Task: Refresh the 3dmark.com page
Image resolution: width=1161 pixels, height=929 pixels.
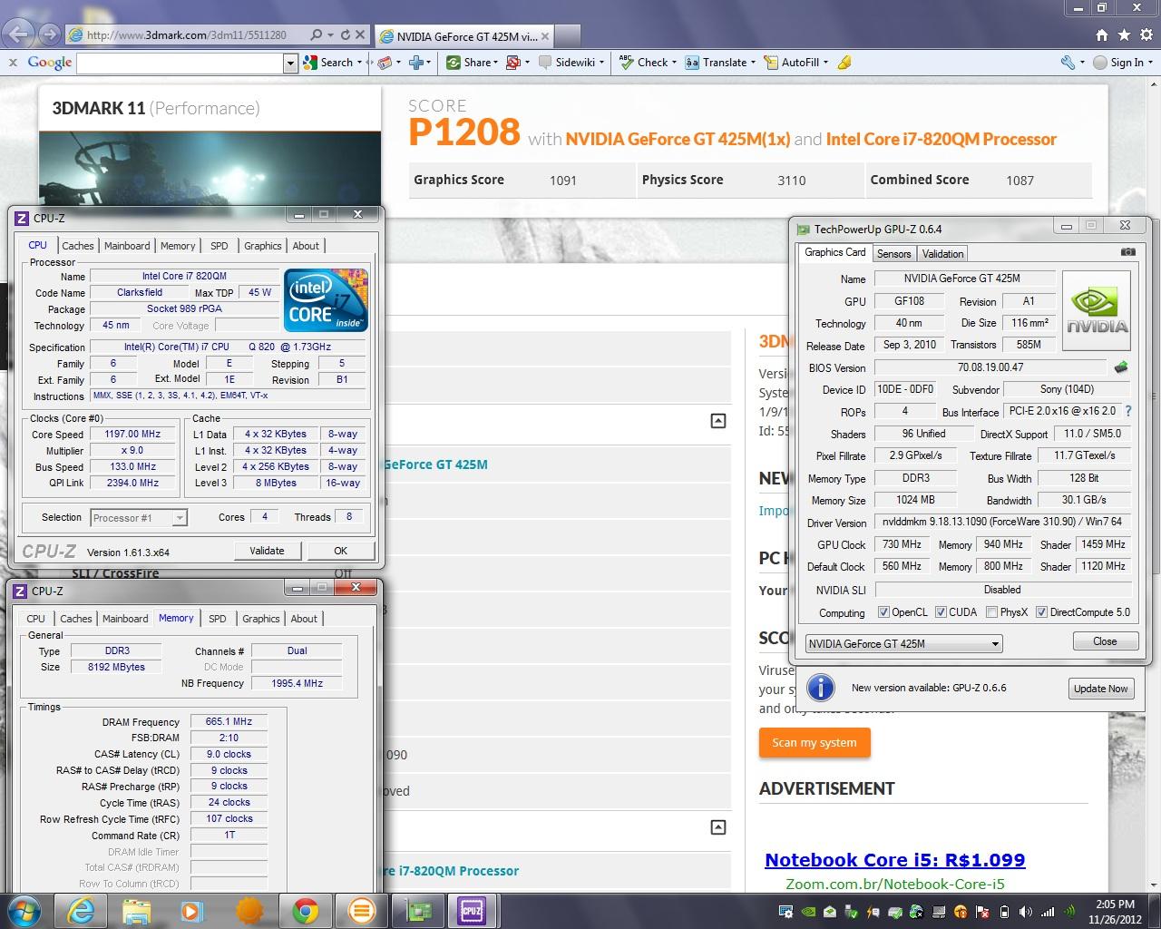Action: (x=345, y=35)
